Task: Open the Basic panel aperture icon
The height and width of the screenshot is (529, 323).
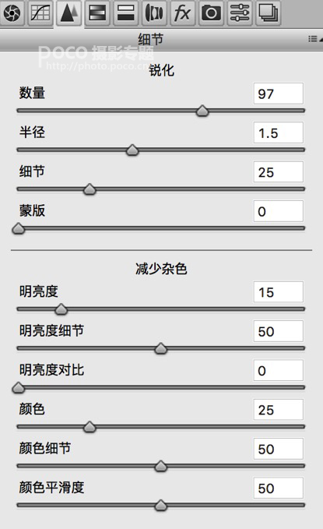Action: tap(12, 13)
